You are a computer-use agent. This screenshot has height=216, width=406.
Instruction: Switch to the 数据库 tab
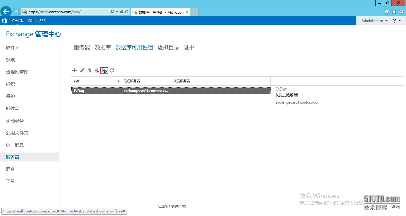[103, 47]
